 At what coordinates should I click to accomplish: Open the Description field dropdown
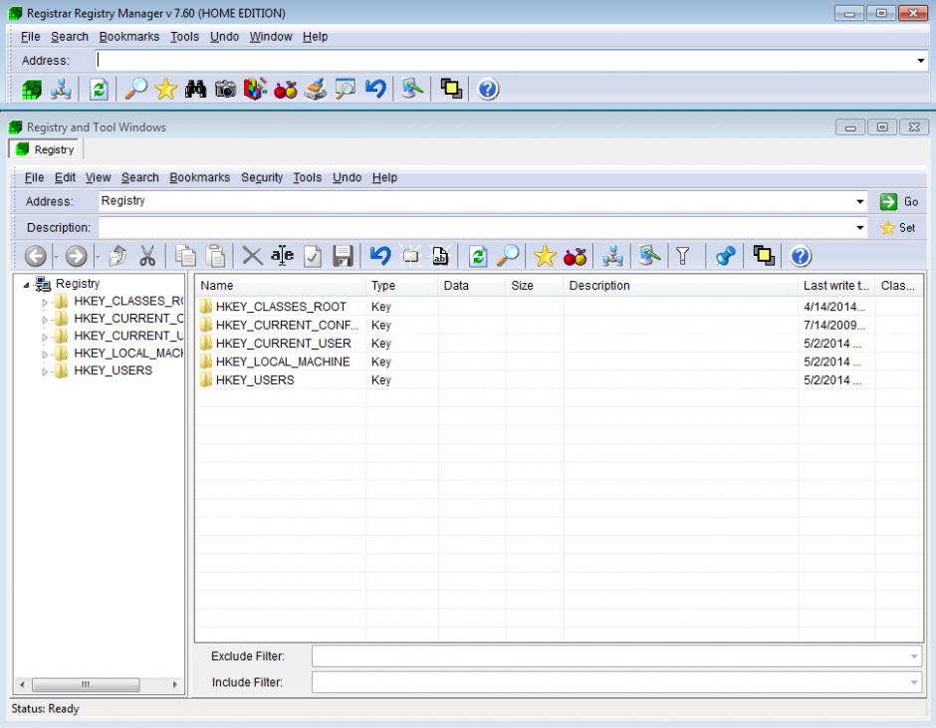pos(859,227)
